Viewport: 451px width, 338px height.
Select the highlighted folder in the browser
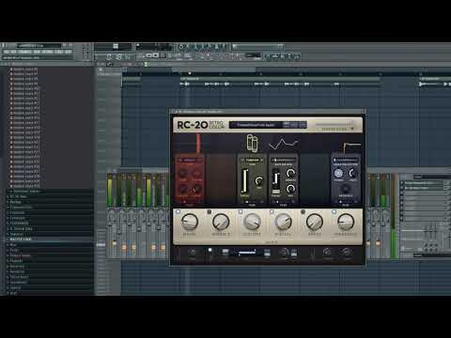coord(50,239)
